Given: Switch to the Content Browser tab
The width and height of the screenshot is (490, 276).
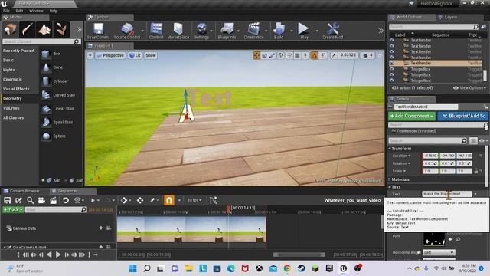Looking at the screenshot, I should click(x=24, y=191).
